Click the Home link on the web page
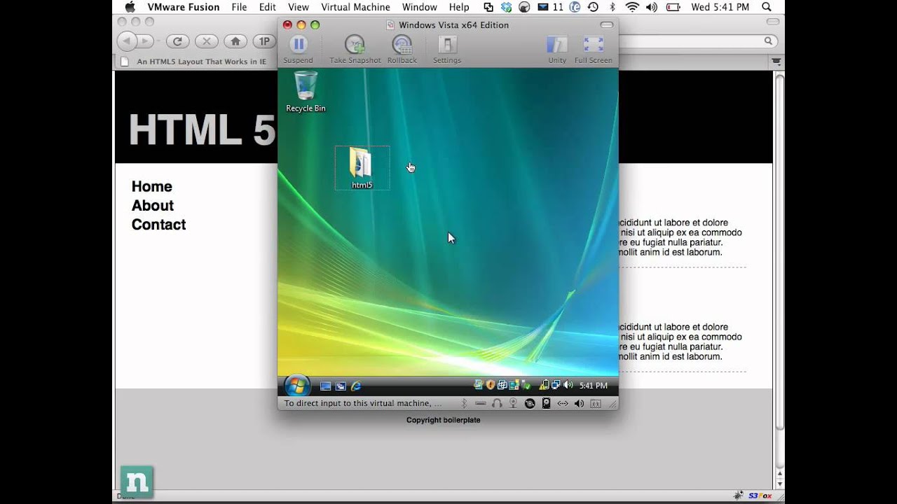This screenshot has width=897, height=504. [151, 186]
